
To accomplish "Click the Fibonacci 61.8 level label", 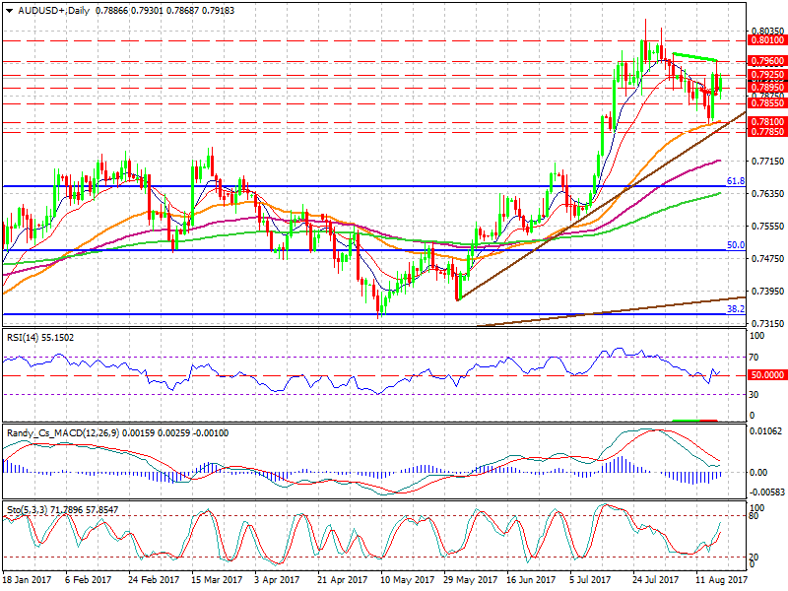I will tap(735, 181).
